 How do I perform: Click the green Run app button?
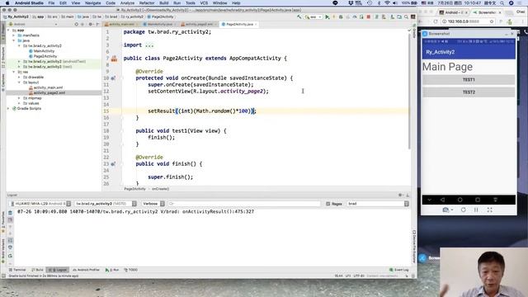(x=327, y=16)
